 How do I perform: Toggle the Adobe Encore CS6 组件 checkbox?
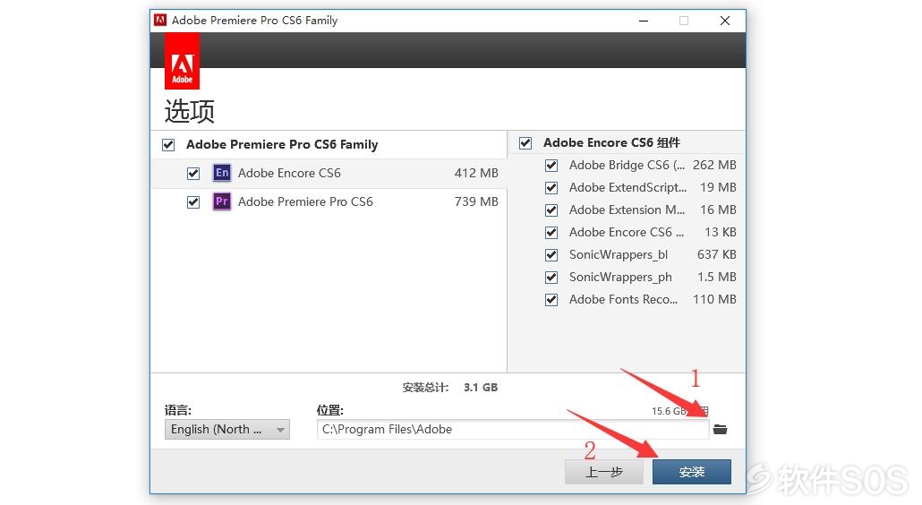[525, 143]
